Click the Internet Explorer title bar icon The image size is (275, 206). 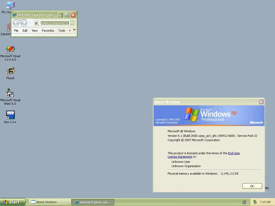[x=15, y=15]
